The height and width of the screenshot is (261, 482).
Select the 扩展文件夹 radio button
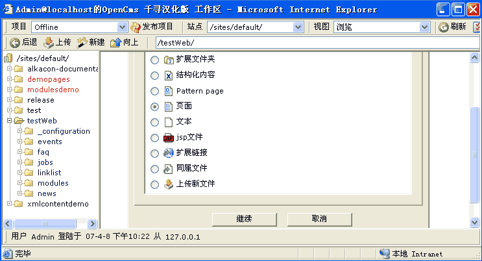tap(154, 60)
